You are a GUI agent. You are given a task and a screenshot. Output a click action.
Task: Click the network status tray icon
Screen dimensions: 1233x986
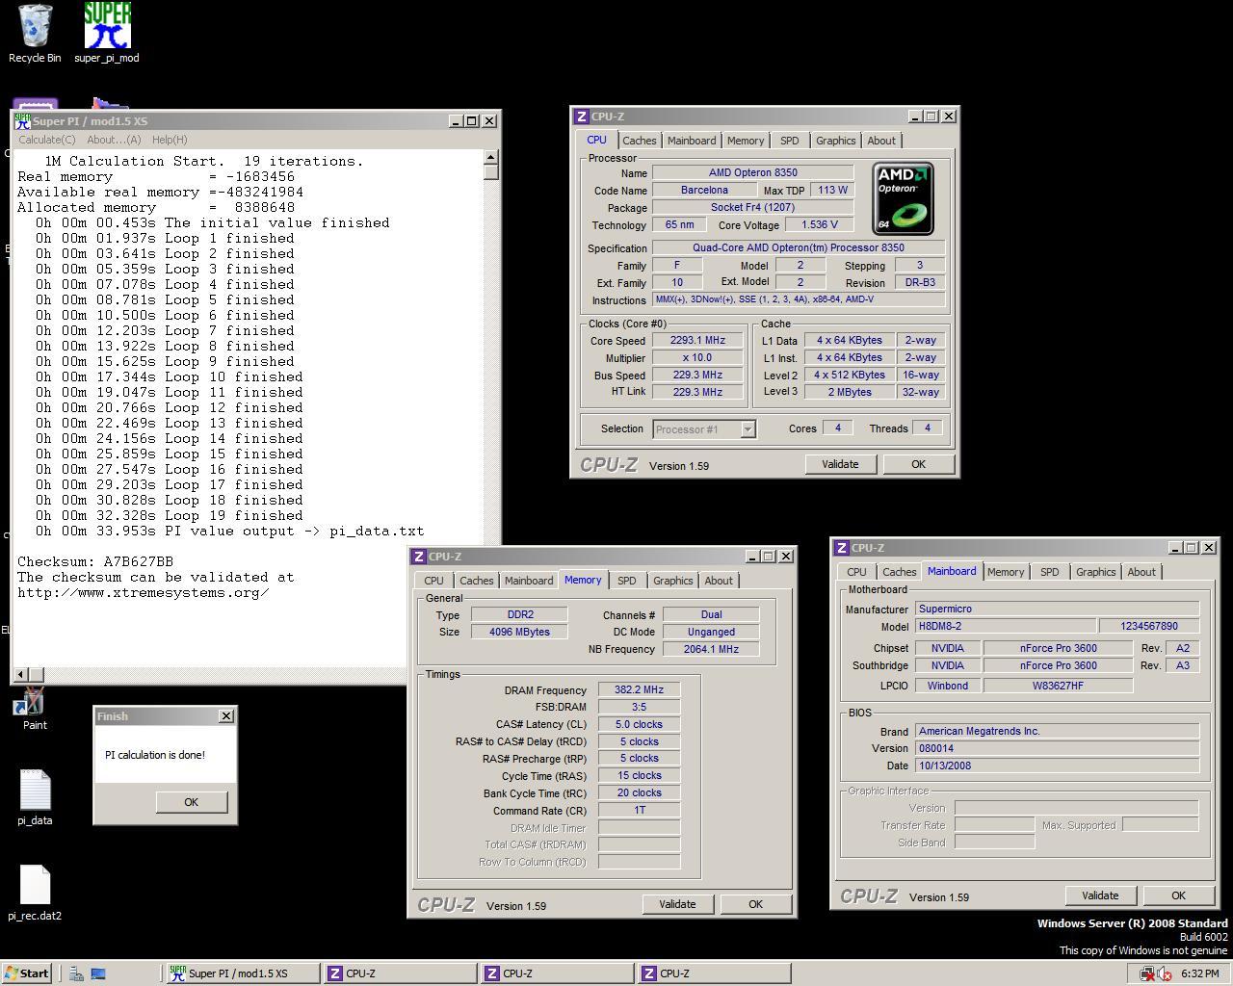coord(1147,973)
